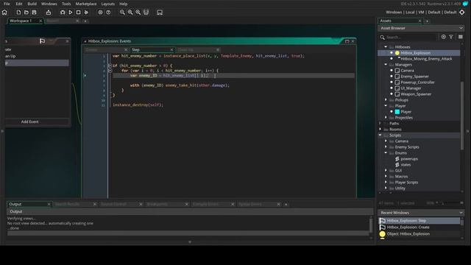Collapse the Enums folder

386,152
